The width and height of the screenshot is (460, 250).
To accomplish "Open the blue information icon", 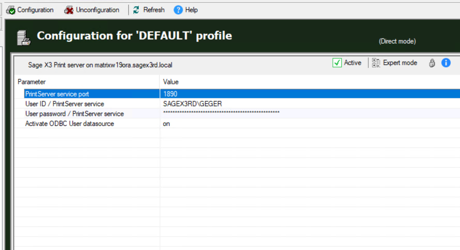I will coord(446,63).
